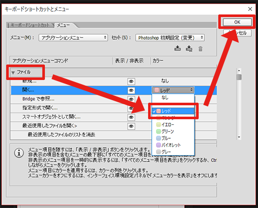Click the カラー column header
Image resolution: width=258 pixels, height=208 pixels.
pos(184,61)
